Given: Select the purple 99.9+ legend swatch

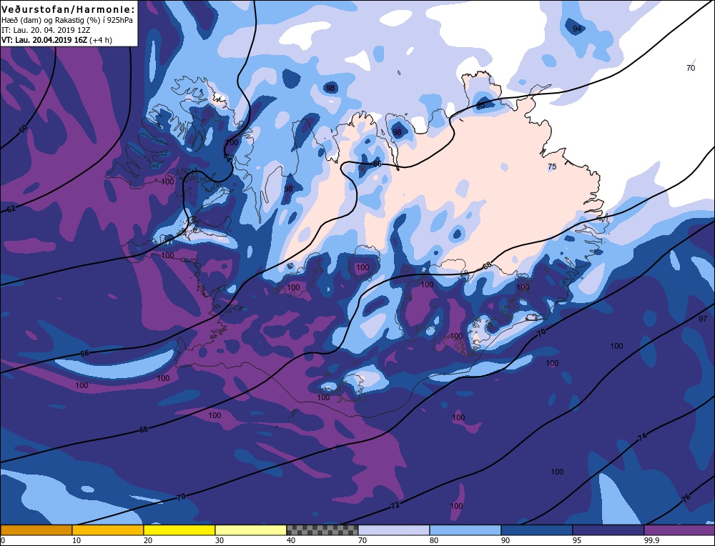Looking at the screenshot, I should [x=679, y=530].
